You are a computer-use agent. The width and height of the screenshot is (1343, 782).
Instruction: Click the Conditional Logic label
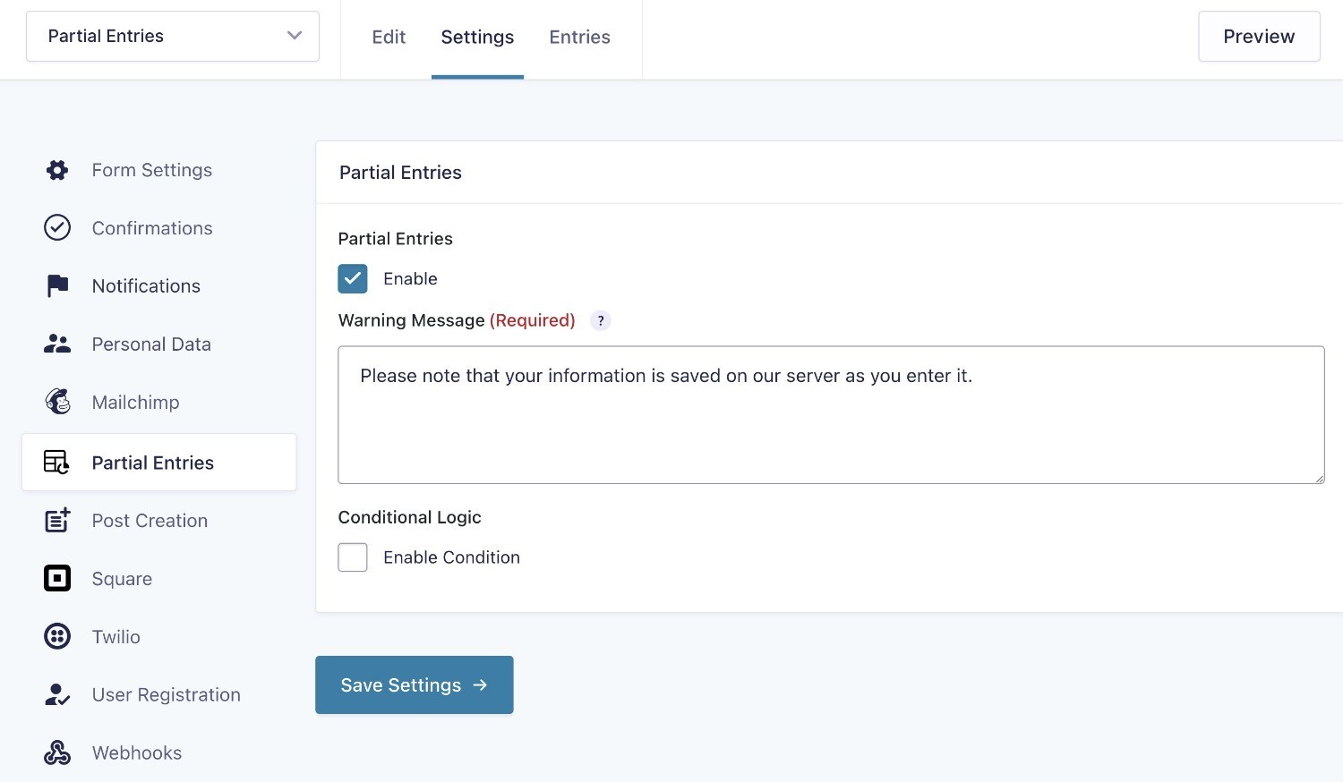coord(409,517)
